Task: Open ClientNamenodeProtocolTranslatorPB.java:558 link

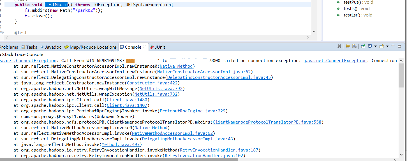Action: pos(267,122)
